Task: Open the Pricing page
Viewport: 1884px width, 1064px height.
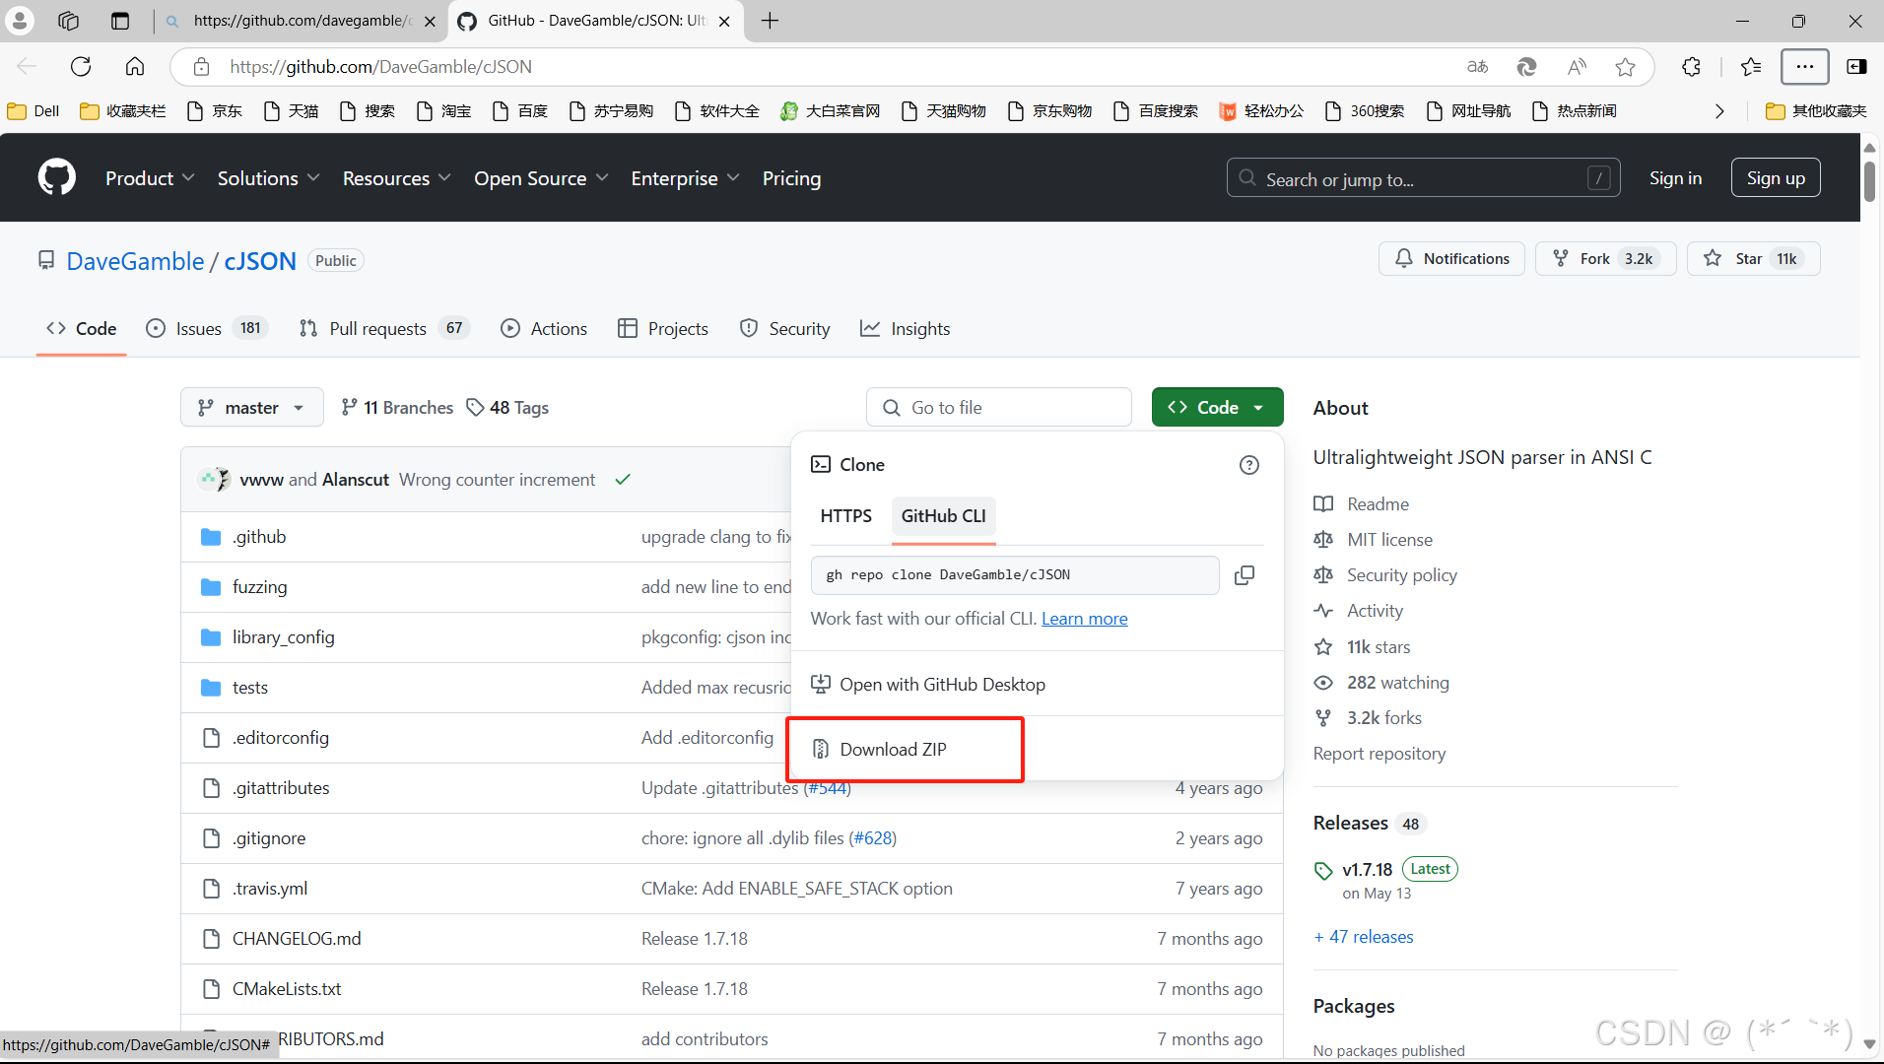Action: (x=791, y=178)
